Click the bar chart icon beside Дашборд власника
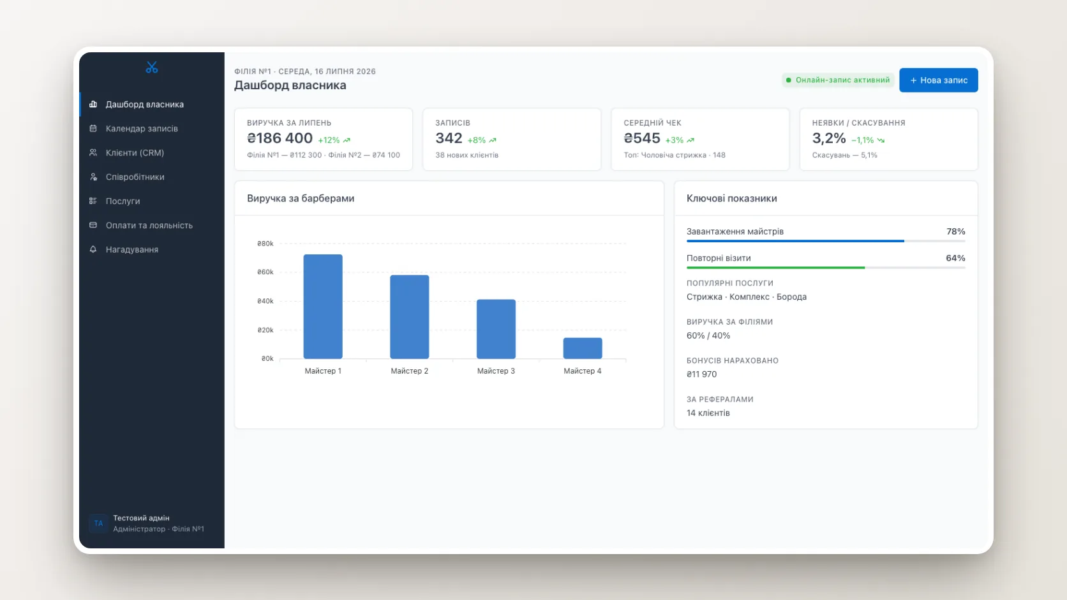 click(x=93, y=104)
